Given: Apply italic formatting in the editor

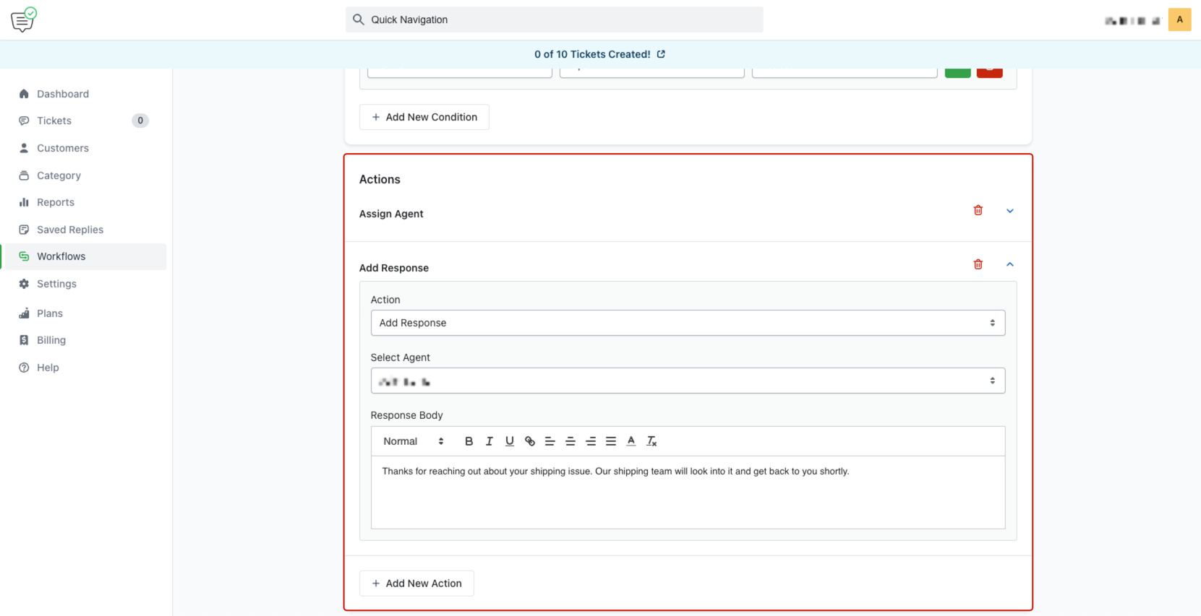Looking at the screenshot, I should tap(489, 441).
